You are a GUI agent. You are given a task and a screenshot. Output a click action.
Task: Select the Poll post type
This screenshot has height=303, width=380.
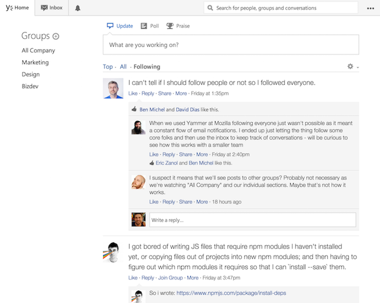coord(150,26)
